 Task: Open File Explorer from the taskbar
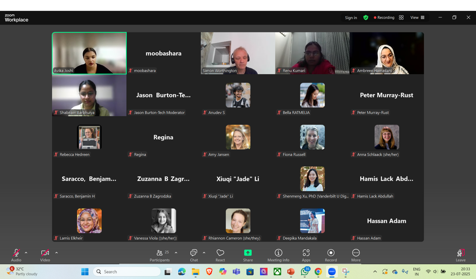point(196,272)
